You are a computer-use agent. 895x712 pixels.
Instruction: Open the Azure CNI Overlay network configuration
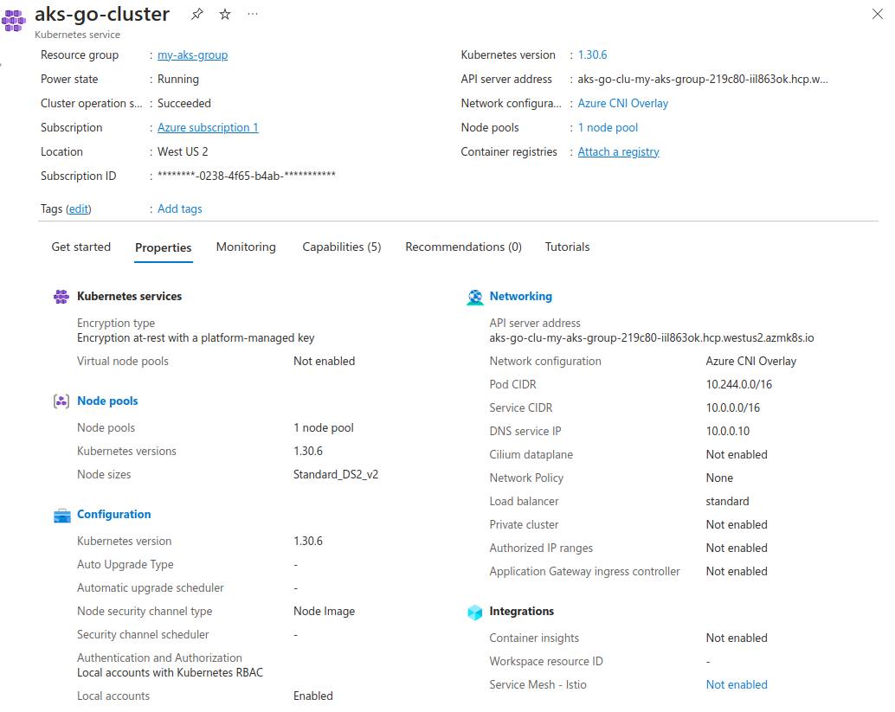[x=623, y=103]
